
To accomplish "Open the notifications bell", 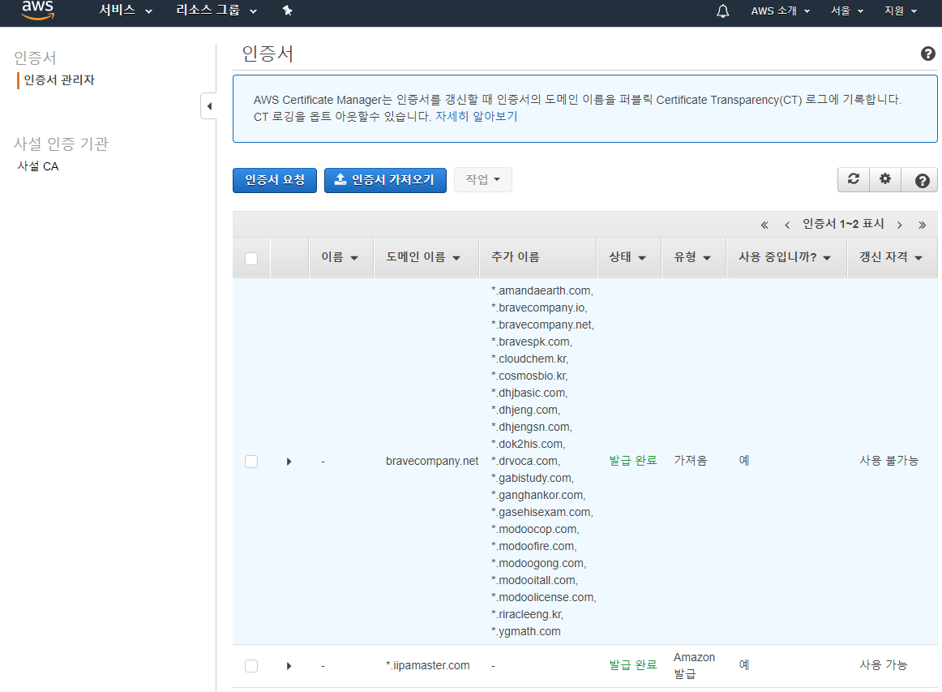I will coord(723,11).
